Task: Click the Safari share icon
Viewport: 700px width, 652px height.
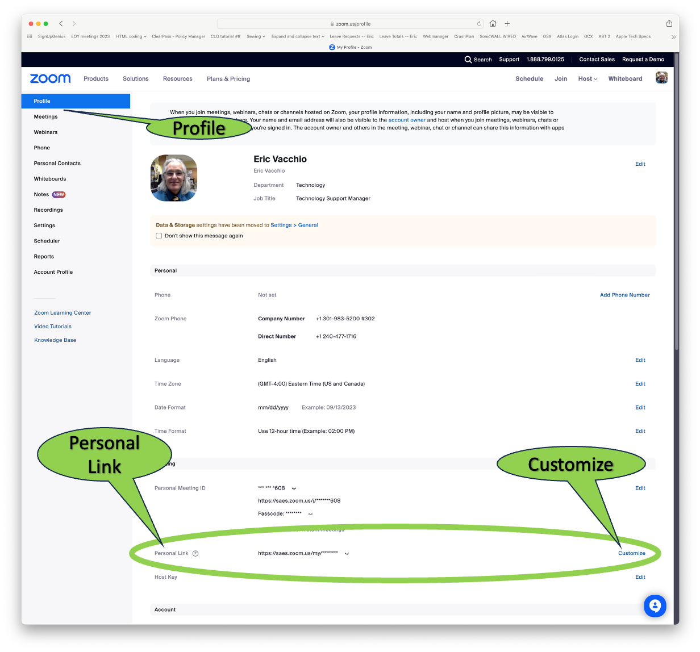Action: [669, 23]
